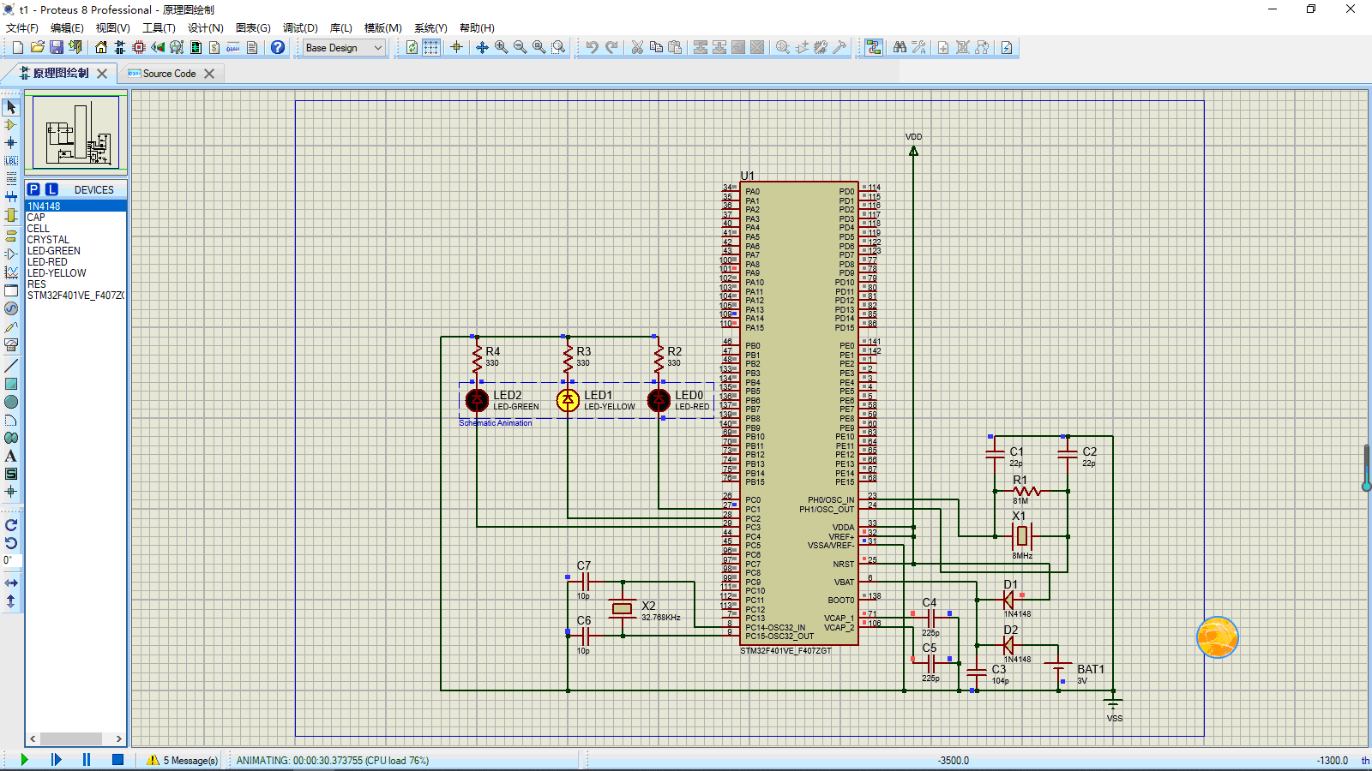The width and height of the screenshot is (1372, 771).
Task: Close the 原理图绘制 tab
Action: [x=102, y=74]
